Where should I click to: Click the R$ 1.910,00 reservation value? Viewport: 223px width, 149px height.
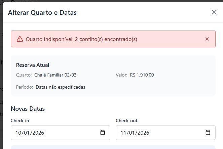tap(142, 75)
